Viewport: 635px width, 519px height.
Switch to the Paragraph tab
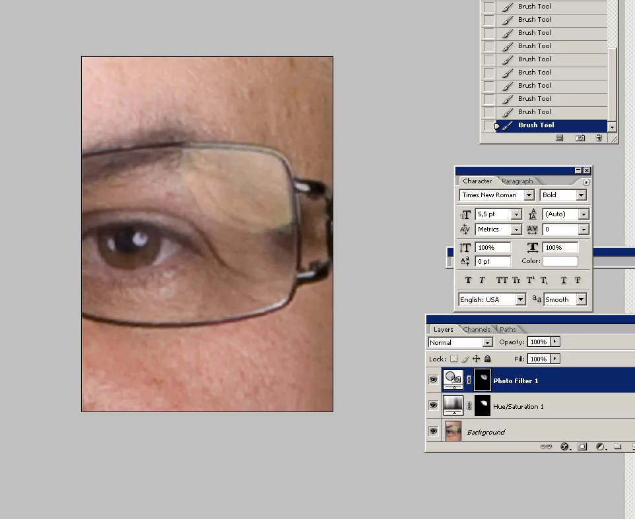517,181
